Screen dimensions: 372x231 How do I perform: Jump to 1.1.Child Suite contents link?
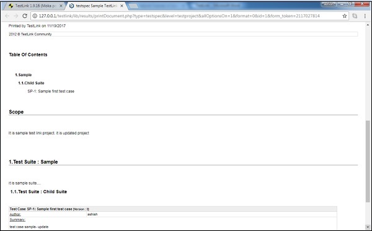click(31, 83)
